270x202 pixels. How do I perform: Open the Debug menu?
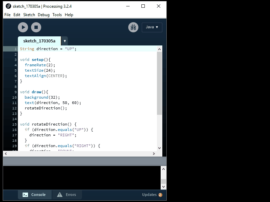coord(44,15)
